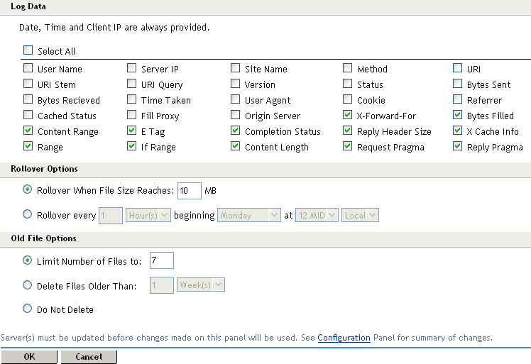Tick the Referrer checkbox
The width and height of the screenshot is (531, 364).
(457, 99)
